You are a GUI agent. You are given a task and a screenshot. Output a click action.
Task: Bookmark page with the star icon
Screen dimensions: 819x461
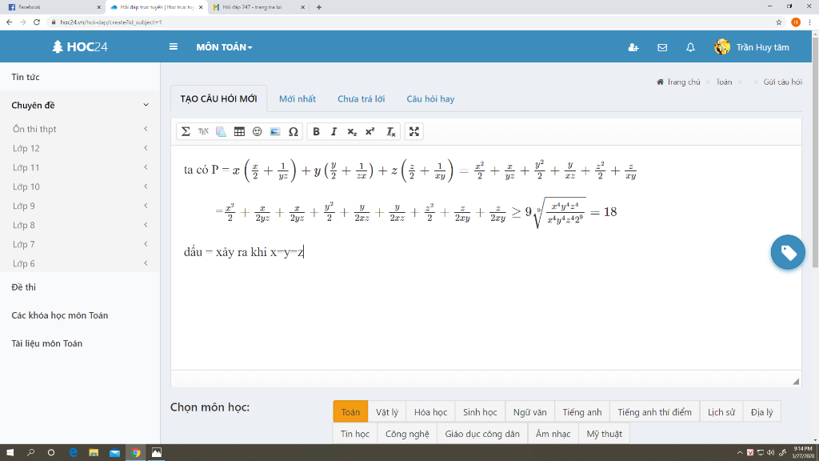779,22
